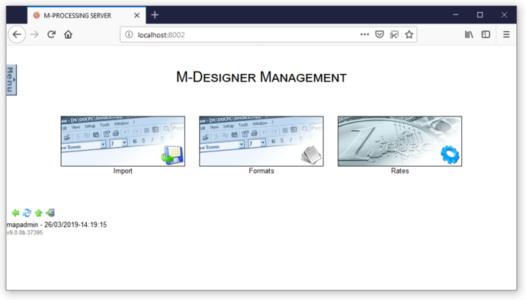The height and width of the screenshot is (300, 526).
Task: Click the M-Designer Management heading
Action: pyautogui.click(x=261, y=77)
